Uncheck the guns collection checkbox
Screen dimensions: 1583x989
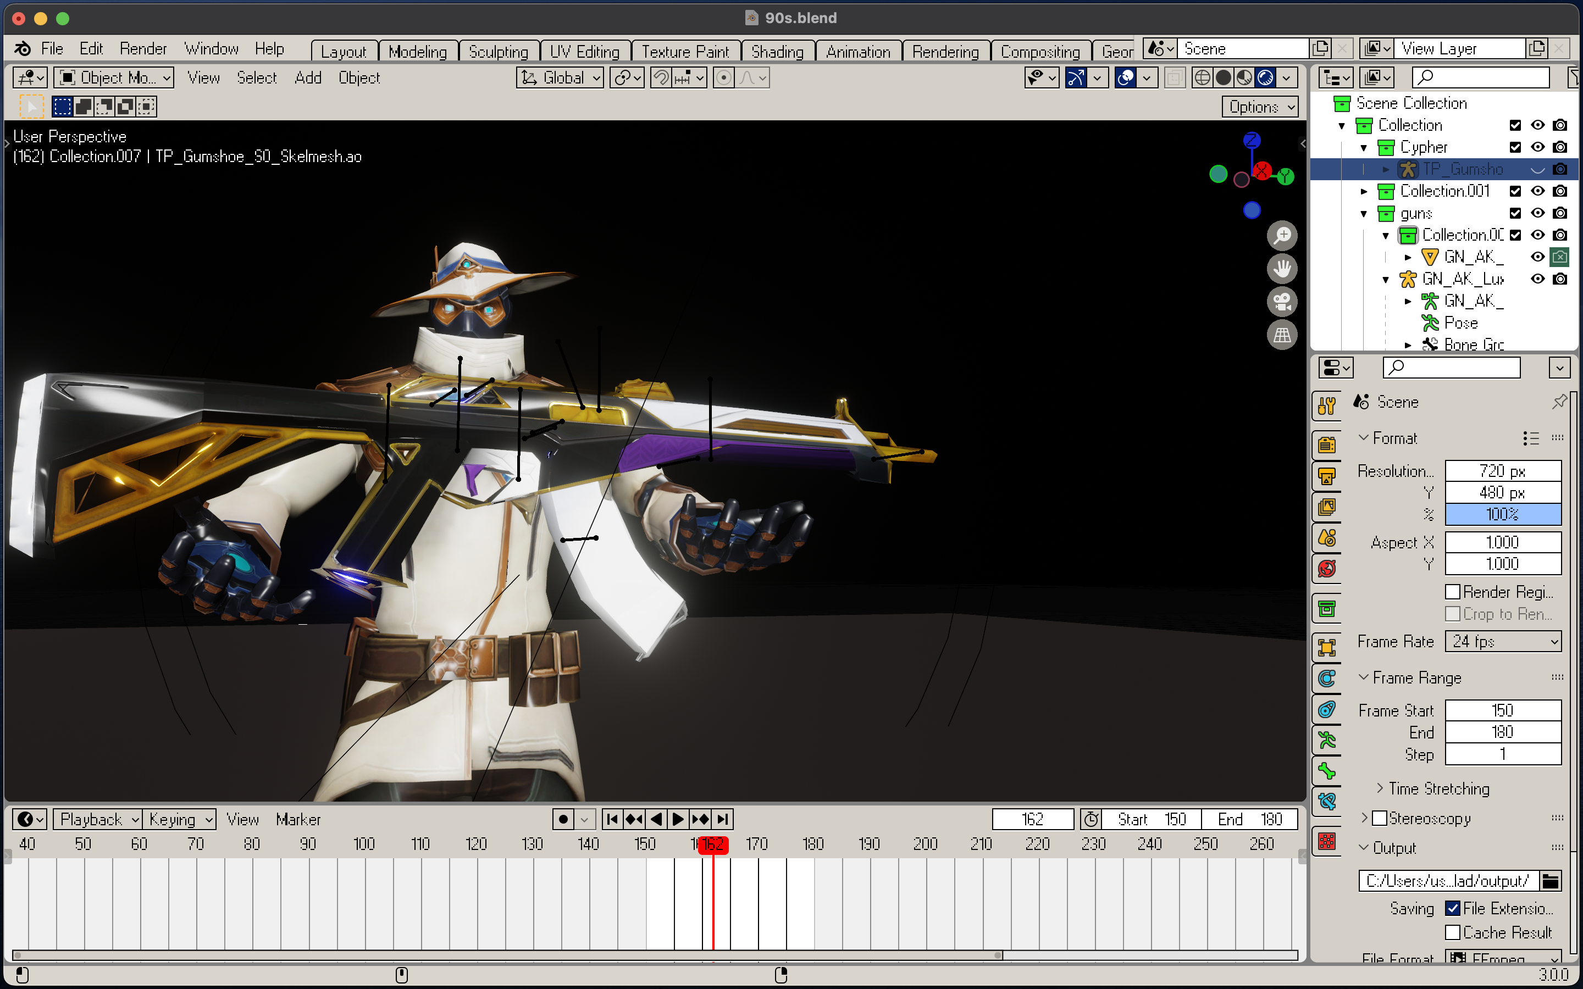click(x=1515, y=213)
